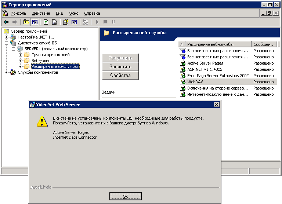Click the console icon in the menu bar

[5, 13]
